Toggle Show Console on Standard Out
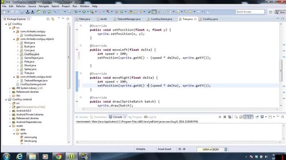The width and height of the screenshot is (286, 160). [x=246, y=117]
